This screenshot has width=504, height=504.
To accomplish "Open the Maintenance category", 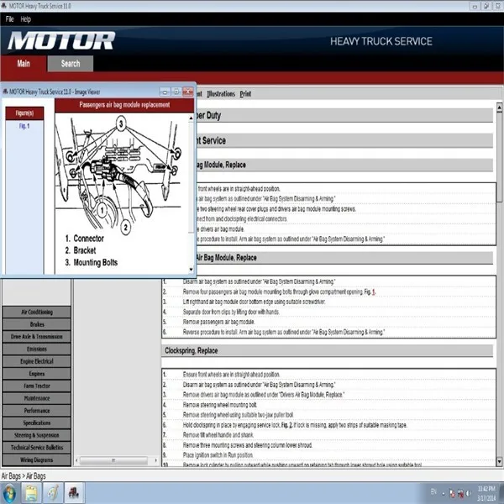I will pos(37,398).
